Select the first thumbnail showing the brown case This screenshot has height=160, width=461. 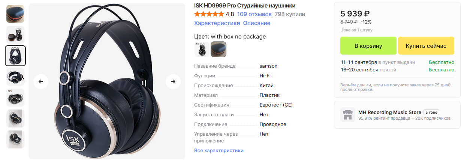tap(15, 14)
